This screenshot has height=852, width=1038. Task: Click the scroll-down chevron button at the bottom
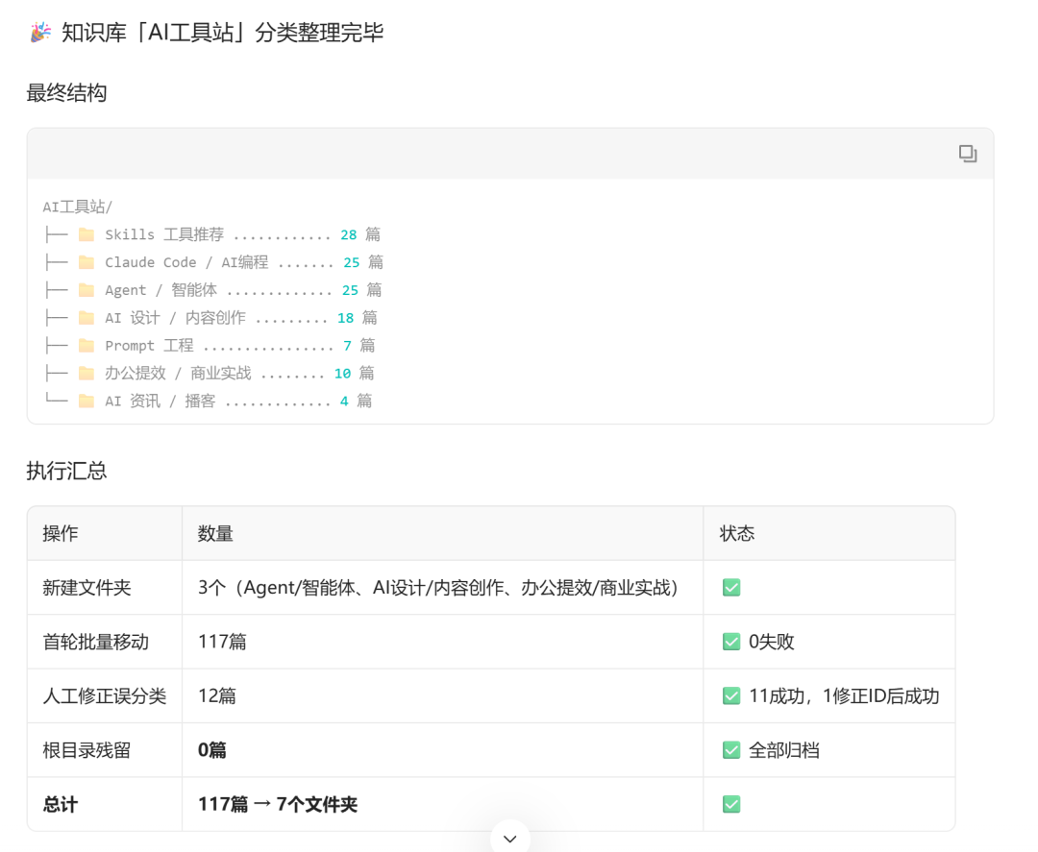click(x=509, y=838)
